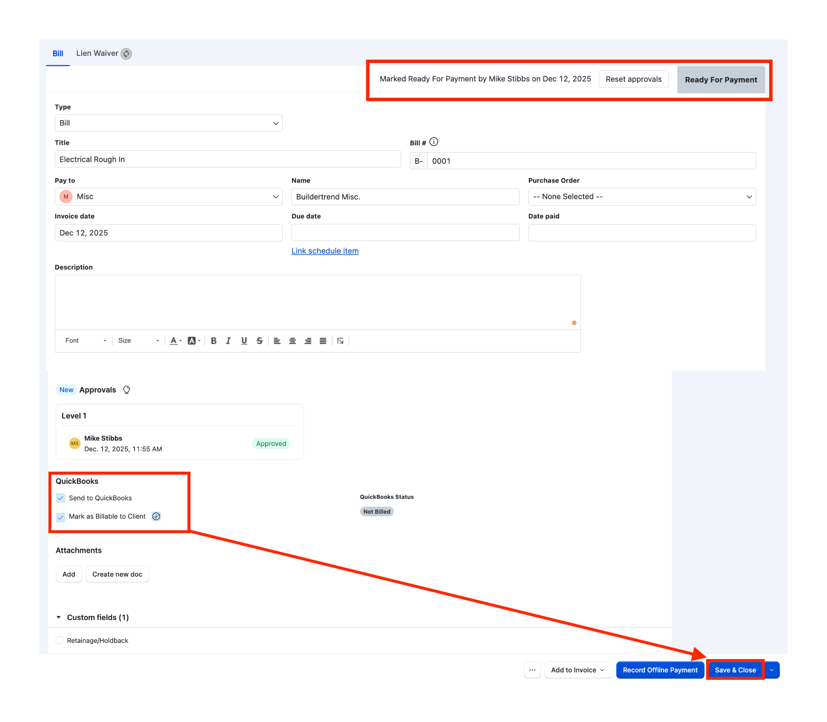
Task: Toggle Mark as Billable to Client checkbox
Action: 61,517
